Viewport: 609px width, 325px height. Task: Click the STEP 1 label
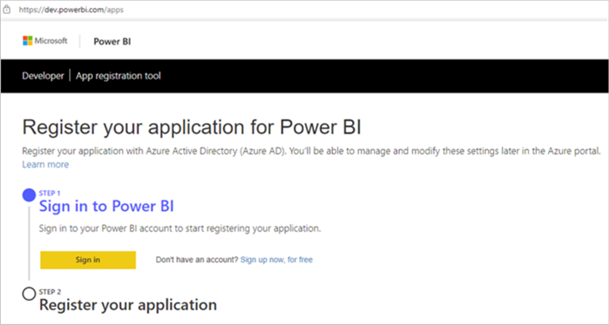pos(50,193)
